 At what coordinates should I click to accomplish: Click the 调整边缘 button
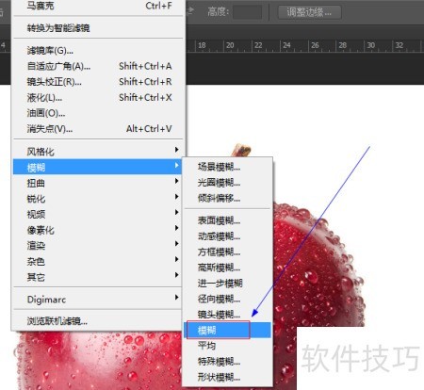[310, 12]
